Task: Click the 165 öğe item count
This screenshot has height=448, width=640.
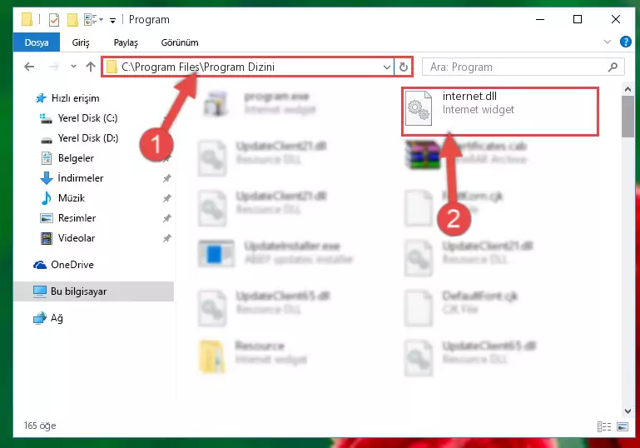Action: (40, 426)
